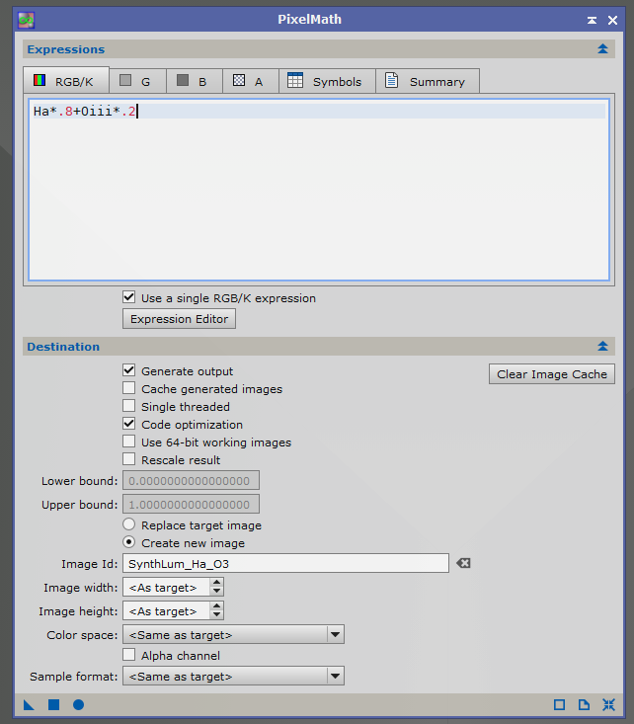Image resolution: width=634 pixels, height=724 pixels.
Task: Click inside the expression text editor
Action: click(x=319, y=190)
